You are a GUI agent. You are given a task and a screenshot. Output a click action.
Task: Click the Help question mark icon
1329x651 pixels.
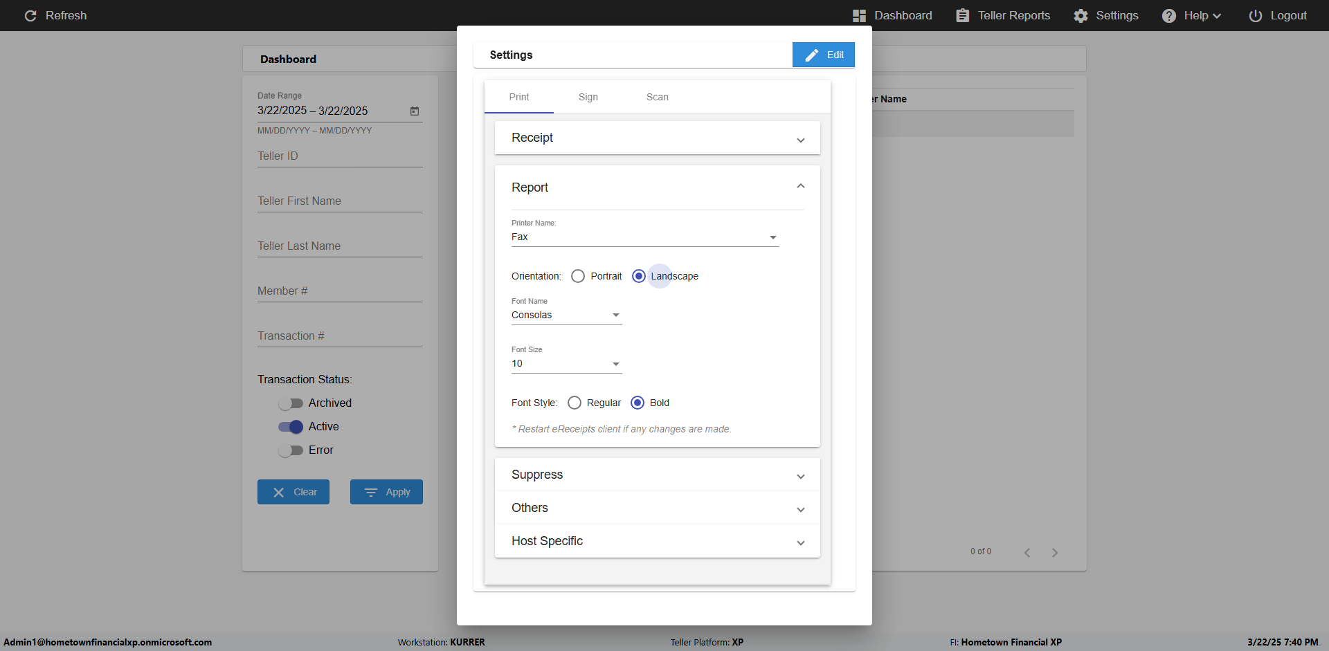(x=1168, y=15)
